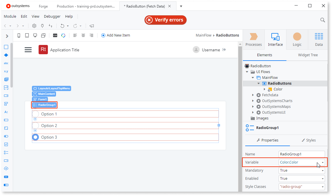Open the Debugger menu
The width and height of the screenshot is (332, 196).
52,16
